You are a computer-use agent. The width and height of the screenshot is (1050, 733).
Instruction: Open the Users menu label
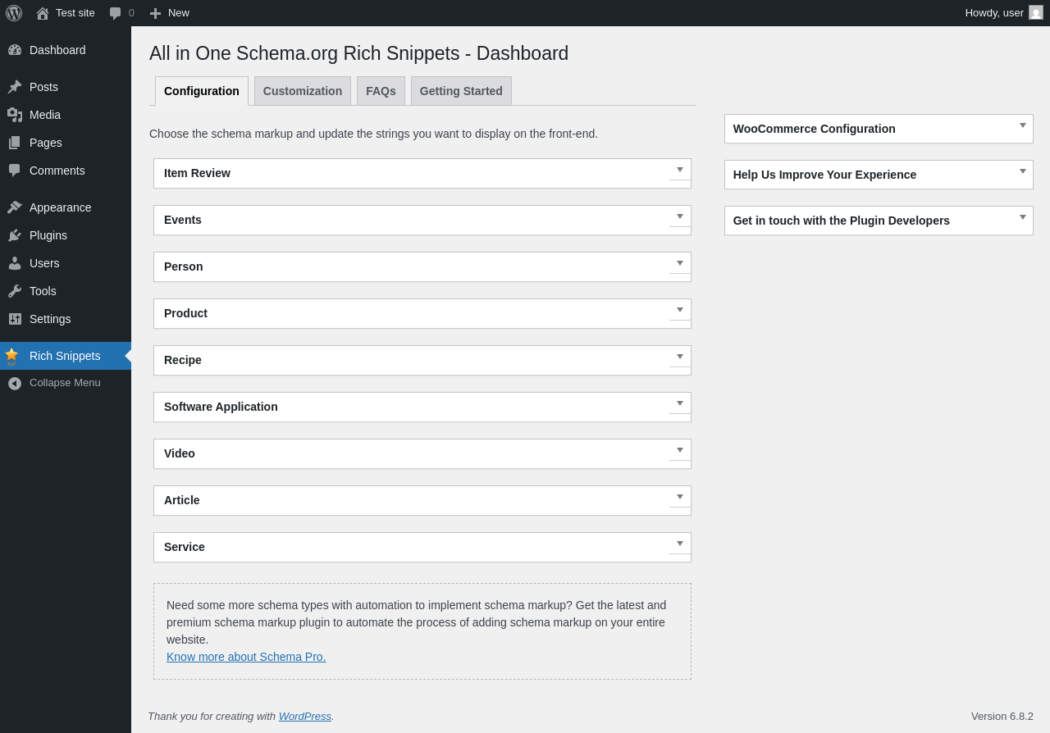(44, 263)
